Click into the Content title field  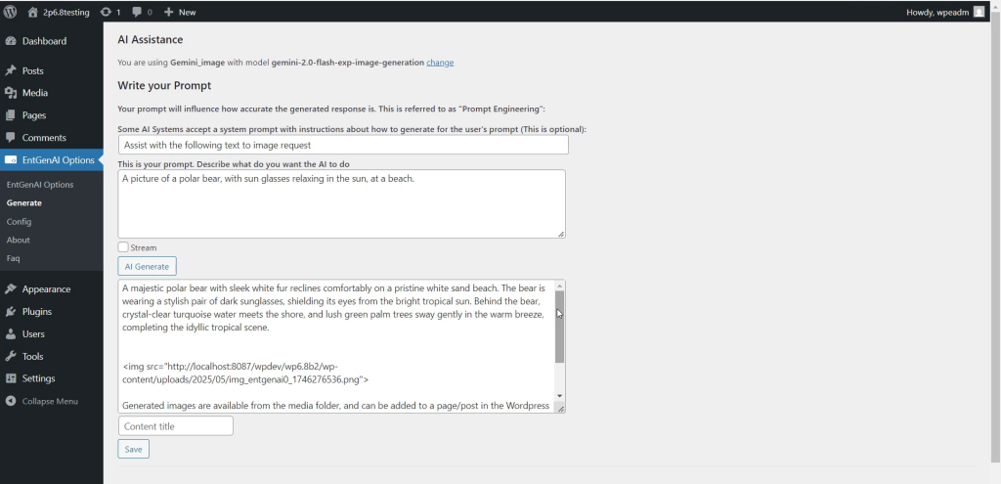point(176,426)
